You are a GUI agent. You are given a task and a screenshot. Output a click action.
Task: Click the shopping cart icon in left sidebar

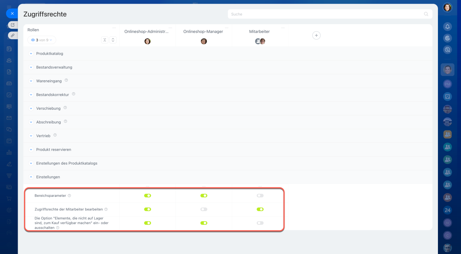[9, 199]
